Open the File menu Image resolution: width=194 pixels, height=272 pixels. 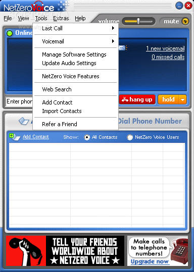(x=8, y=18)
